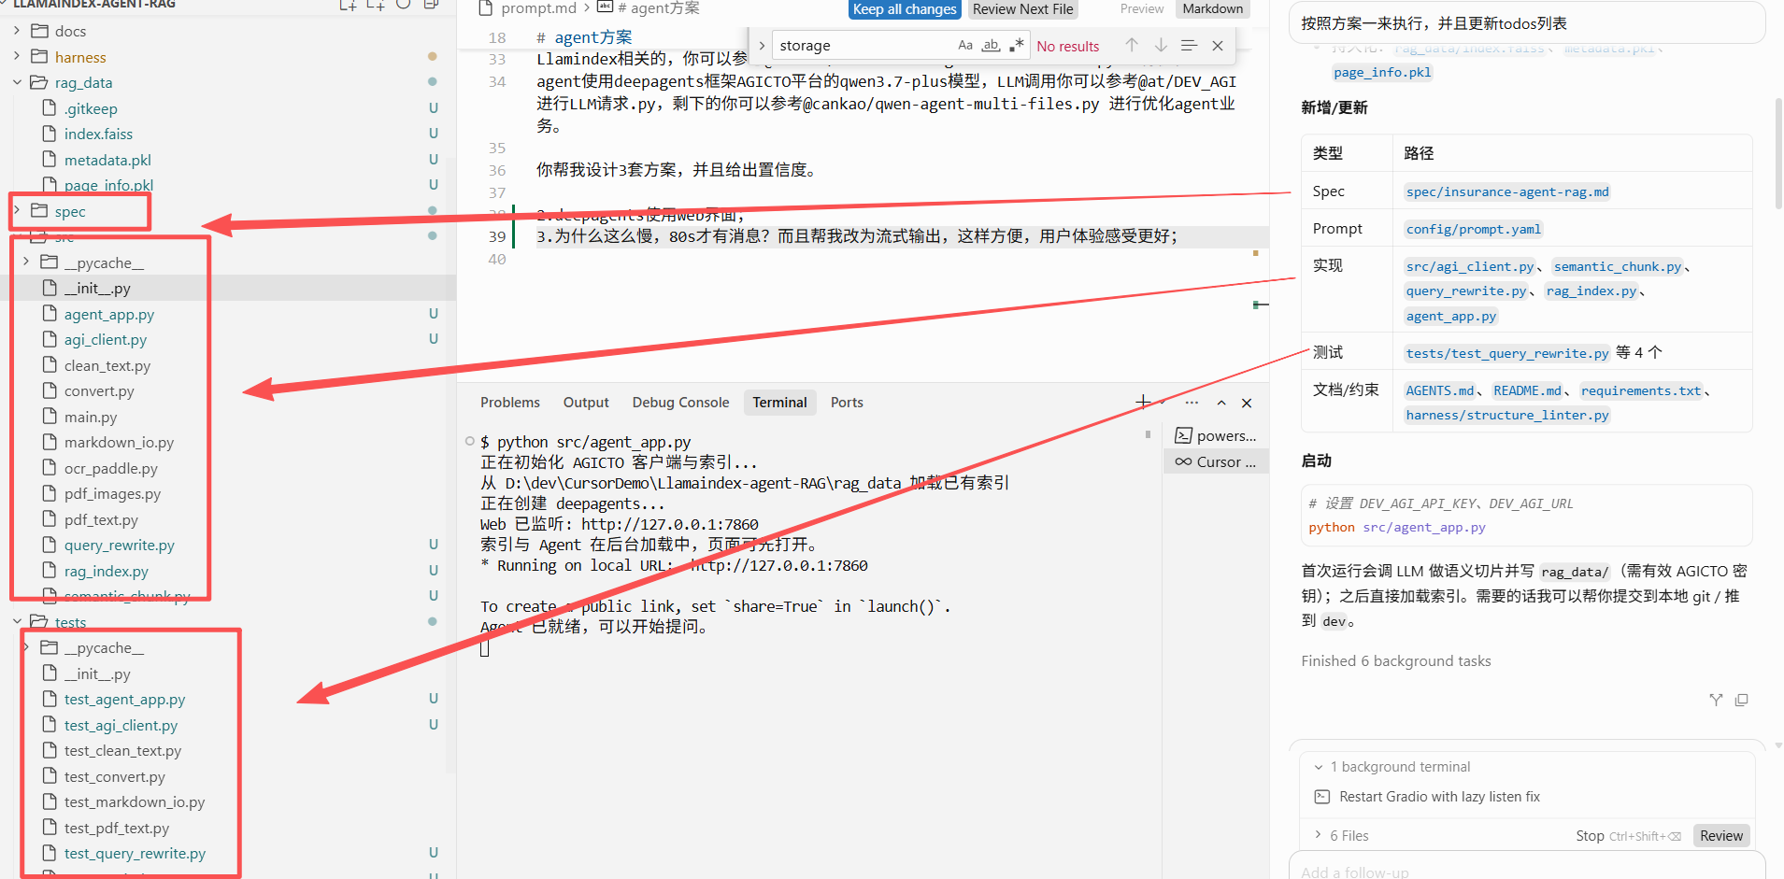Go to previous find match
This screenshot has height=879, width=1784.
coord(1132,45)
